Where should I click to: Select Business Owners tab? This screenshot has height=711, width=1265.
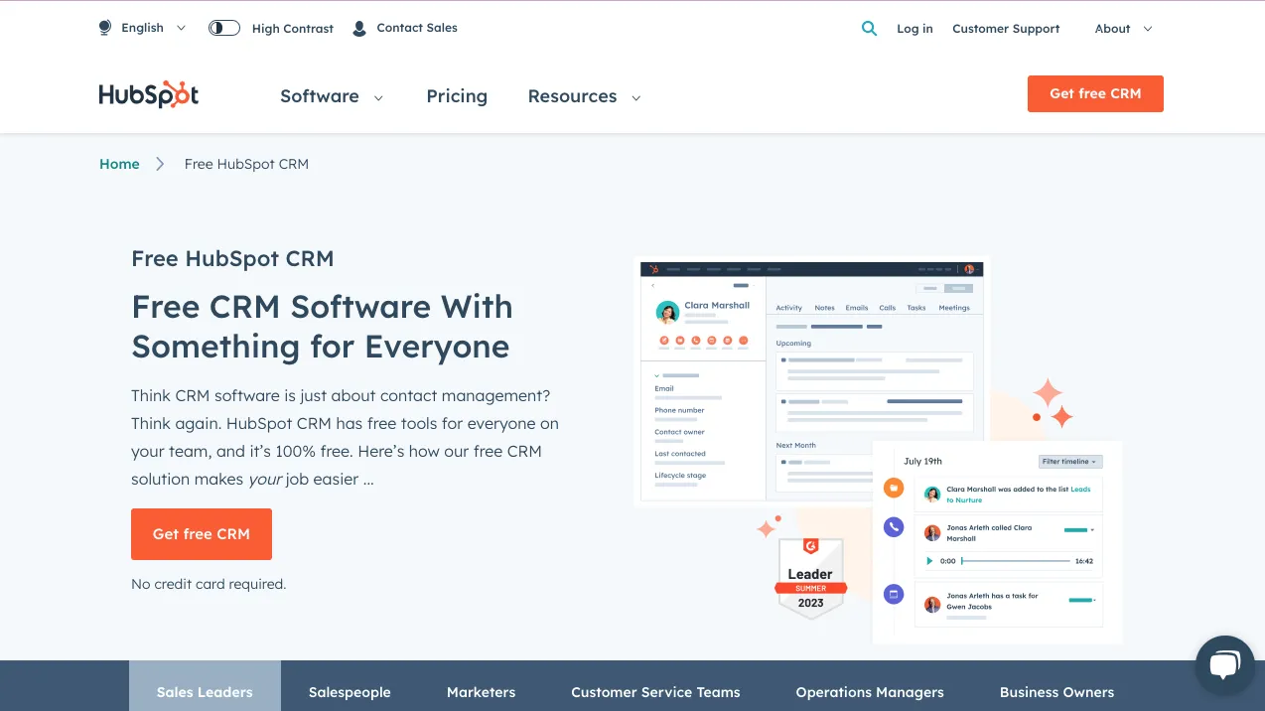pyautogui.click(x=1056, y=691)
